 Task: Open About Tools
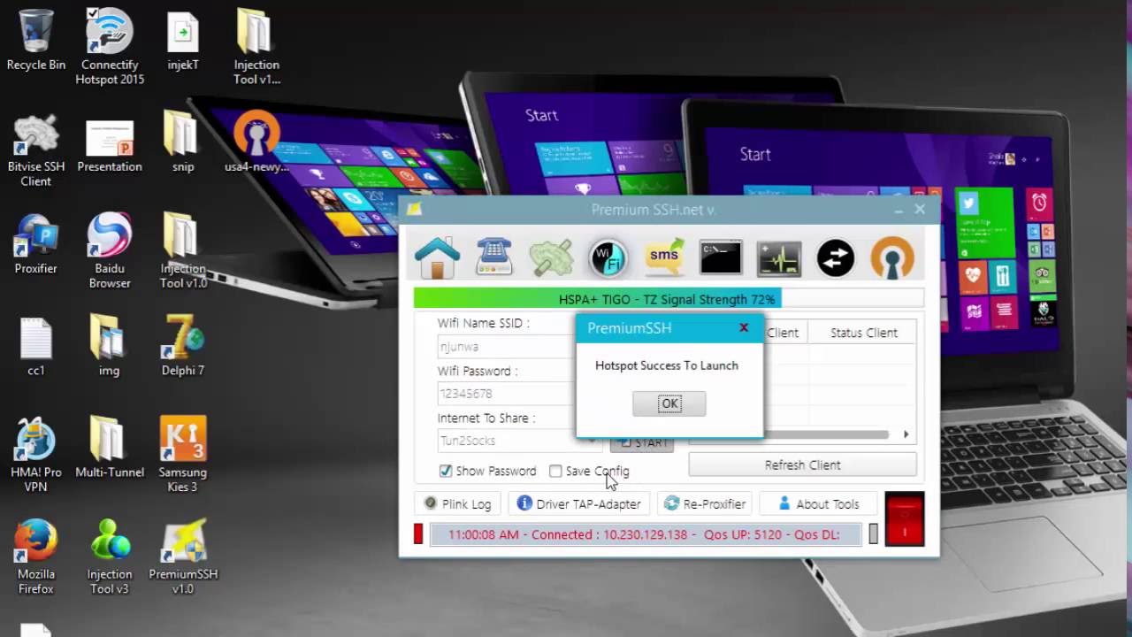pos(818,503)
